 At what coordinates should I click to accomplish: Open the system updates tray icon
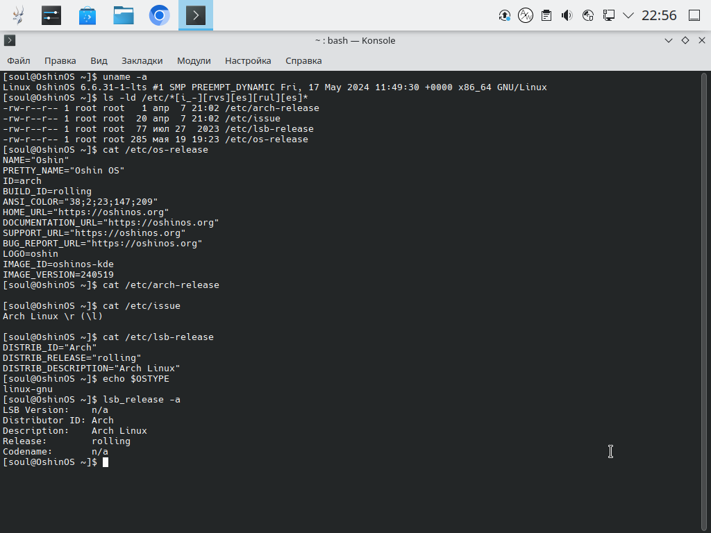click(x=504, y=15)
